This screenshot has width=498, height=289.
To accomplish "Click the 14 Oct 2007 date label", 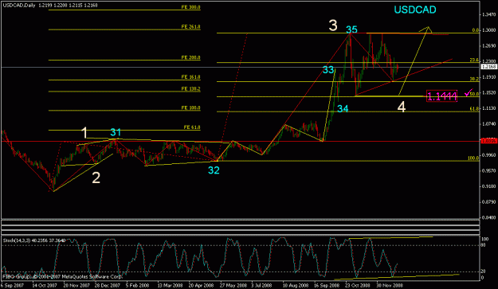I will [45, 285].
